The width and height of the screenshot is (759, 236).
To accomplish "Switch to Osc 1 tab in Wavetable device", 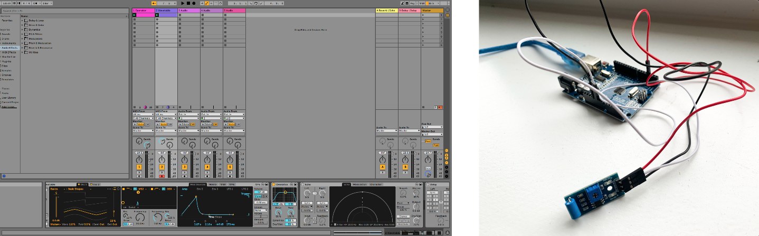I will [x=82, y=184].
